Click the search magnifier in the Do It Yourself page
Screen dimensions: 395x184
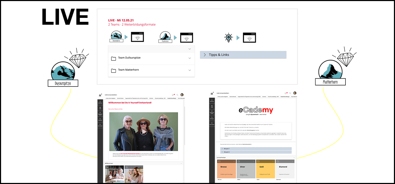(x=177, y=95)
